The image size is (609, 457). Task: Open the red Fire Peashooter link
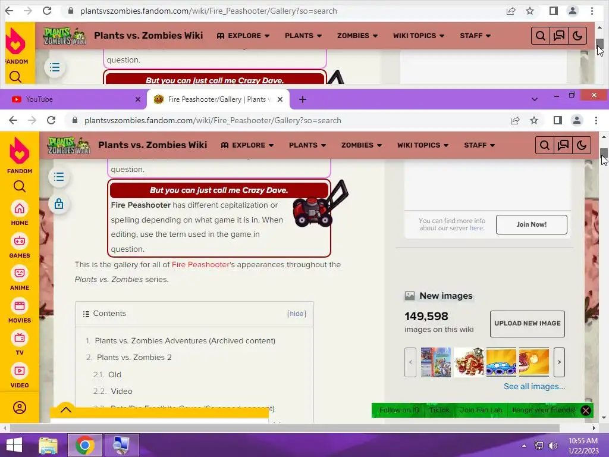(x=200, y=265)
